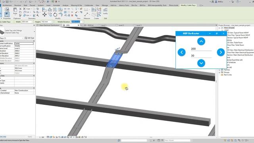Click the MEP Re-Router left arrow button
This screenshot has height=143, width=254.
coord(182,52)
